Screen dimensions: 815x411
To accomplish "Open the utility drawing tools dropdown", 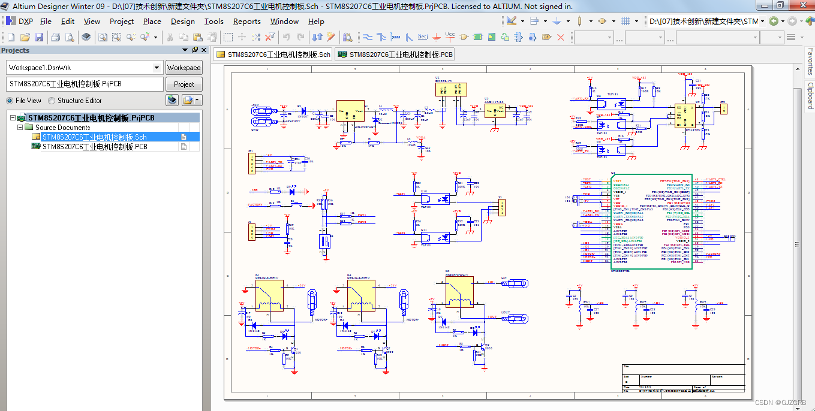I will point(522,21).
